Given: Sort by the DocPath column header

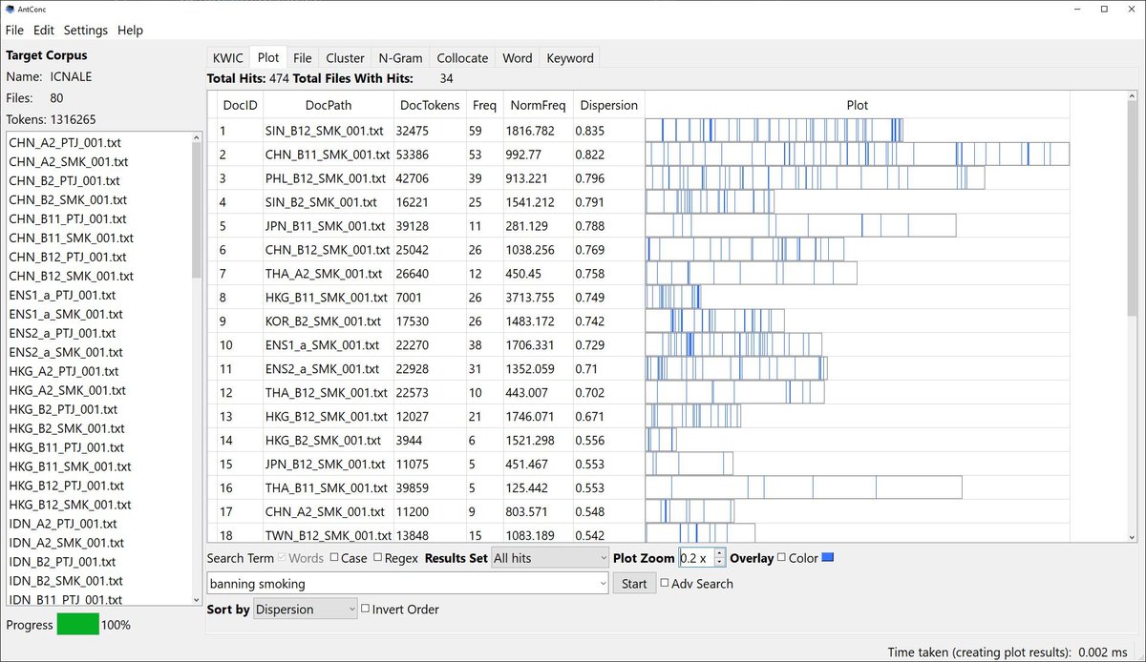Looking at the screenshot, I should (x=328, y=105).
